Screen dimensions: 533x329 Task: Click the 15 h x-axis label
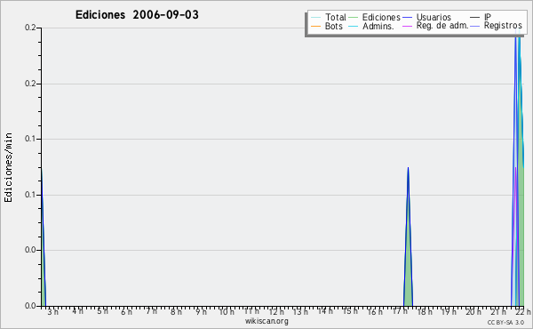tap(350, 311)
